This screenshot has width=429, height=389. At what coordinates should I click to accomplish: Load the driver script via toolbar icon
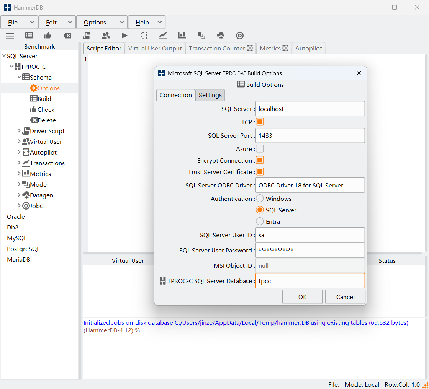[x=87, y=36]
